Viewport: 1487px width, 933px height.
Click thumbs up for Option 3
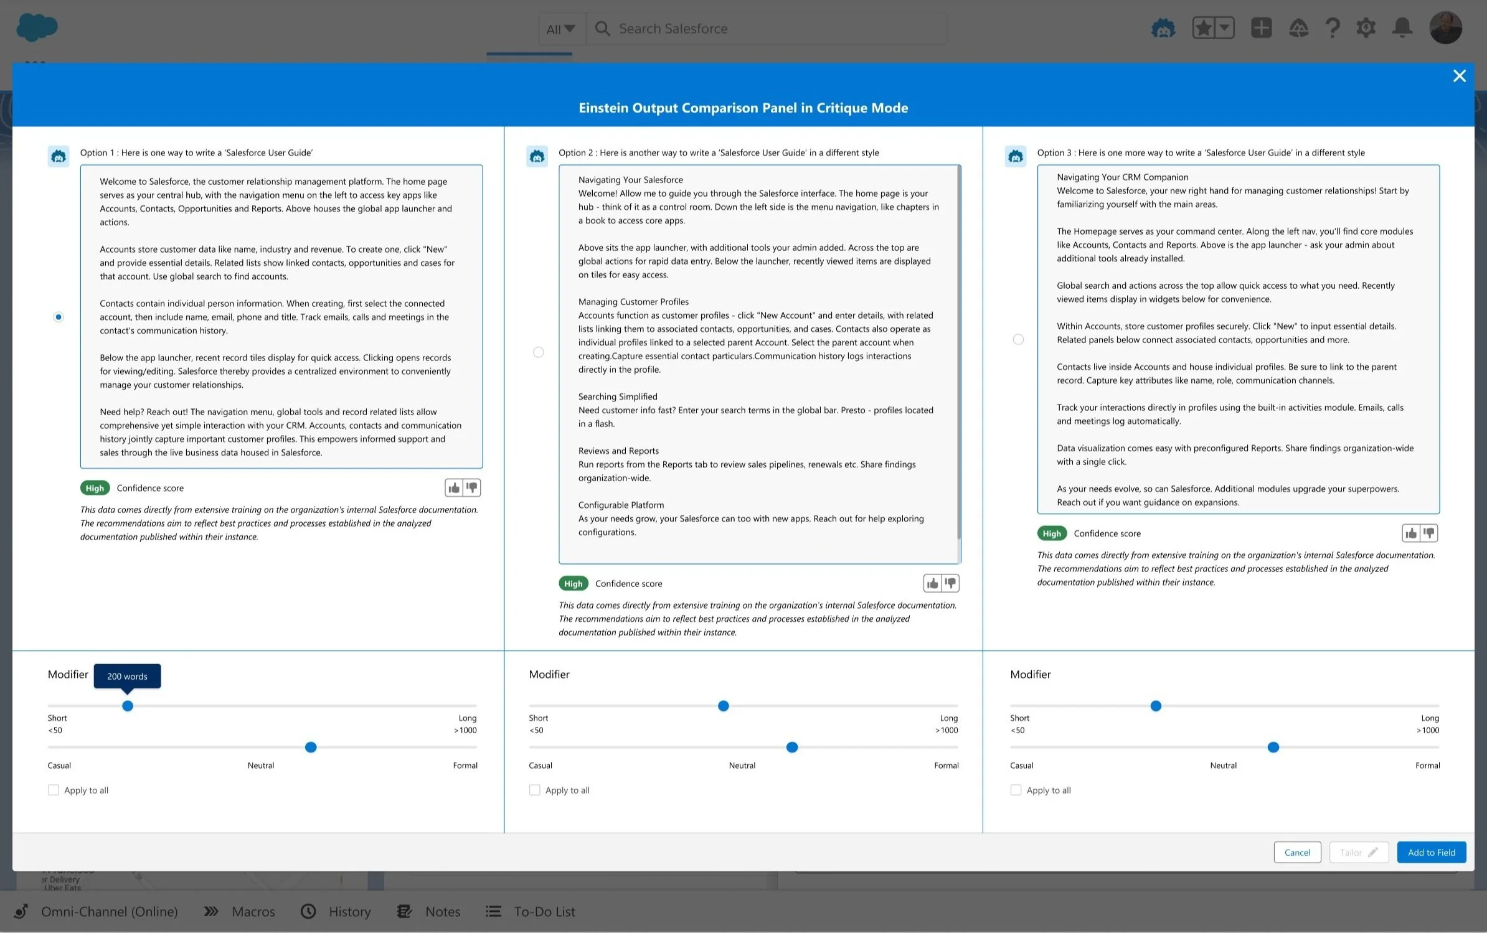[x=1411, y=533]
